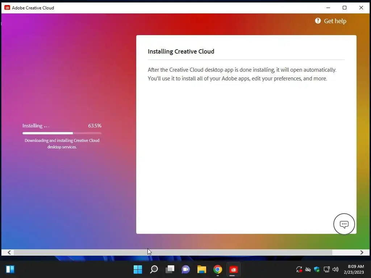Image resolution: width=371 pixels, height=278 pixels.
Task: Open the Windows Security shield tray icon
Action: click(317, 269)
